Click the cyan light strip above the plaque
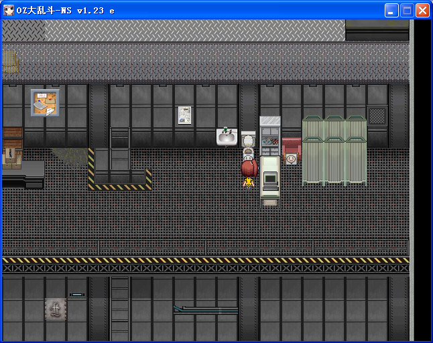The height and width of the screenshot is (343, 433). (x=77, y=295)
